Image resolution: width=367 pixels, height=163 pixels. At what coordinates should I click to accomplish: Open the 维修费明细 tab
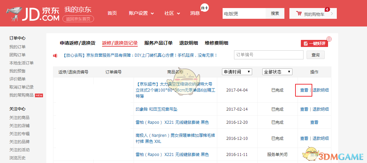tap(217, 43)
